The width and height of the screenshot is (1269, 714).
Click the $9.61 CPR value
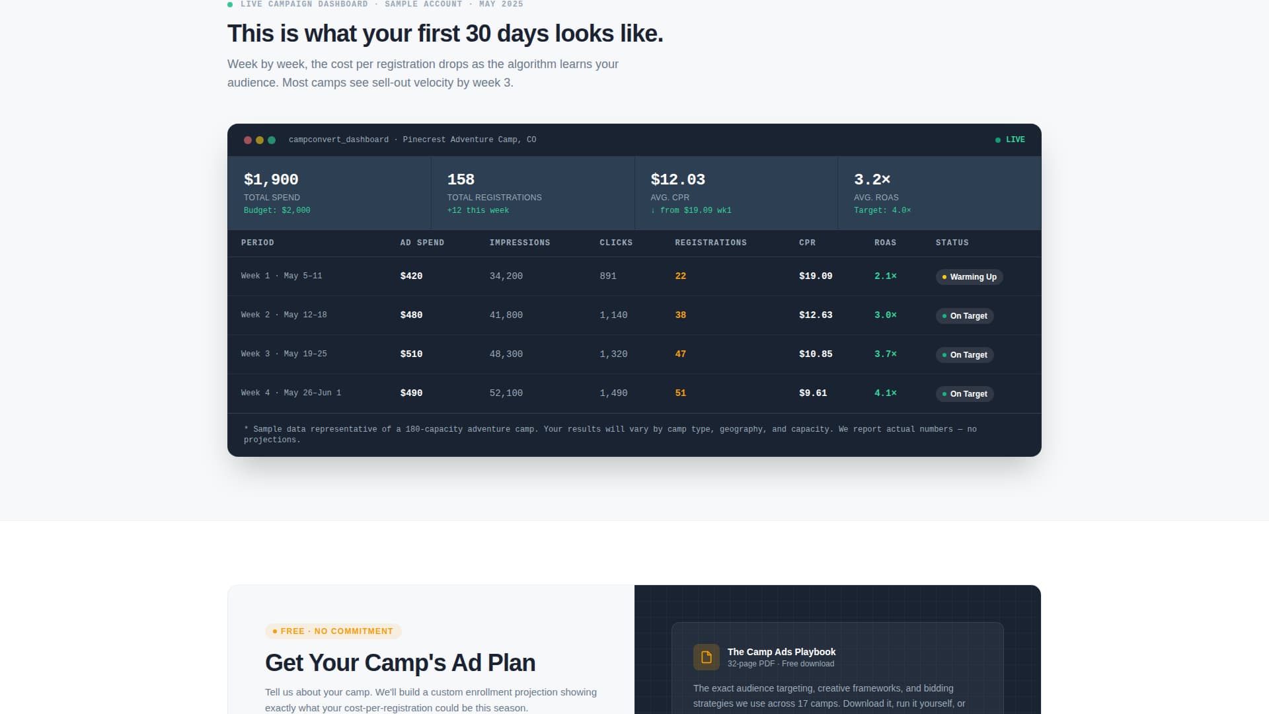tap(813, 393)
